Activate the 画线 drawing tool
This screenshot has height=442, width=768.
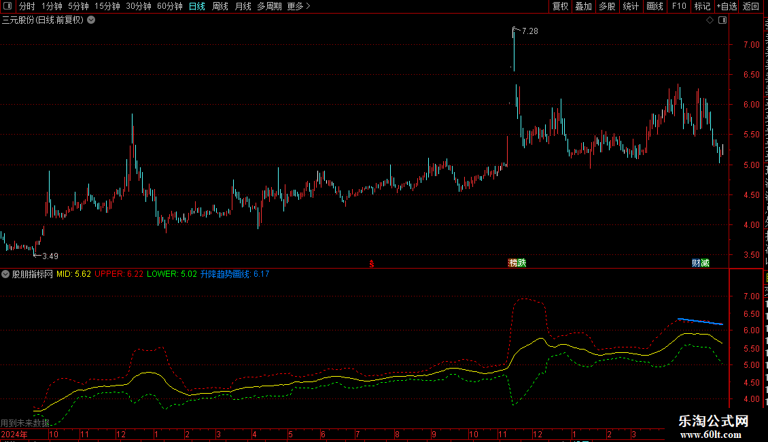(655, 6)
